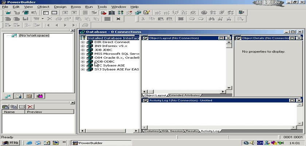Click the Save floppy disk icon
The image size is (306, 146).
(x=25, y=19)
